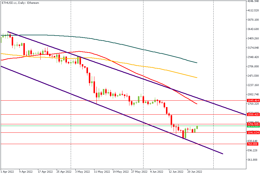Pick the 20 Jun 2022 date label
Screen dimensions: 263x175
pos(195,172)
